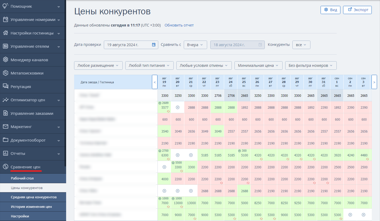Click the plus icon next to 300
The width and height of the screenshot is (380, 221).
[x=239, y=151]
